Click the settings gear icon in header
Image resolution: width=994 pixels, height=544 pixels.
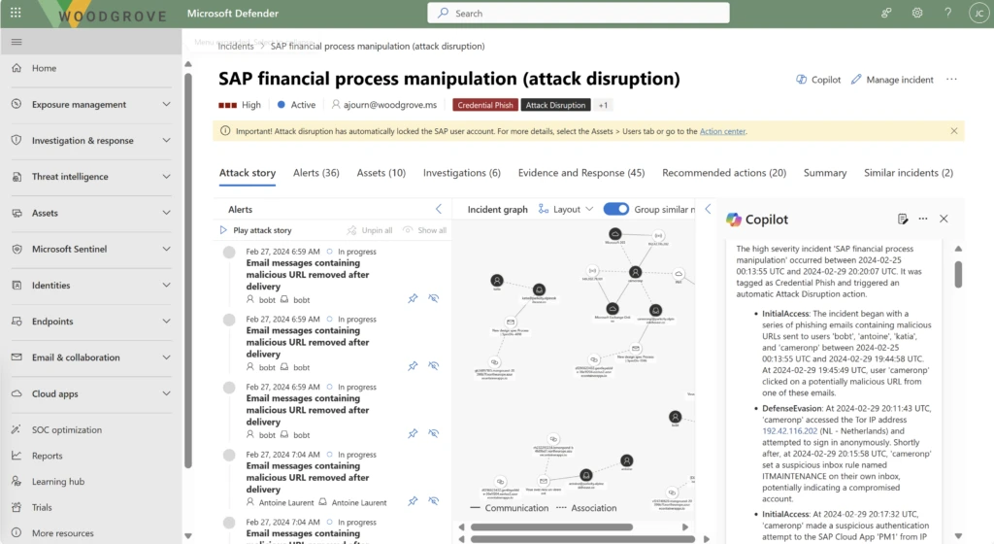click(x=917, y=13)
